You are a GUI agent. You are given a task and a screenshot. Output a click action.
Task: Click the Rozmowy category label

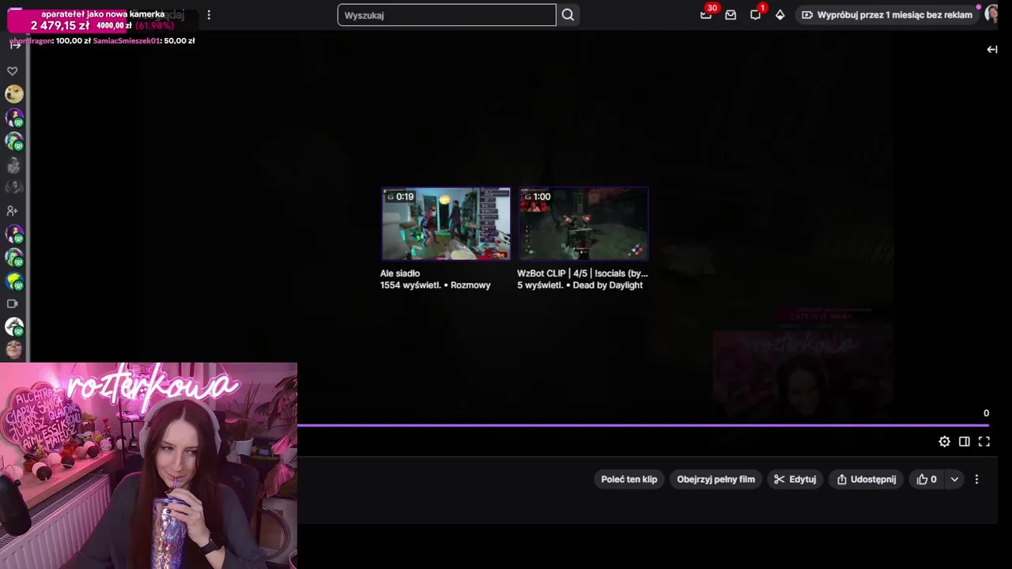[470, 285]
